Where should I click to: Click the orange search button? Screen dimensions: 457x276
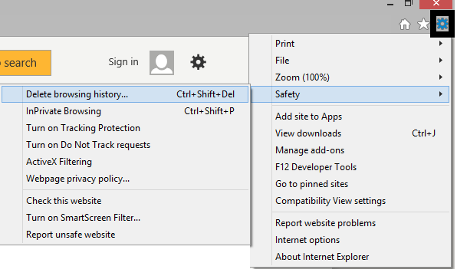(x=25, y=63)
